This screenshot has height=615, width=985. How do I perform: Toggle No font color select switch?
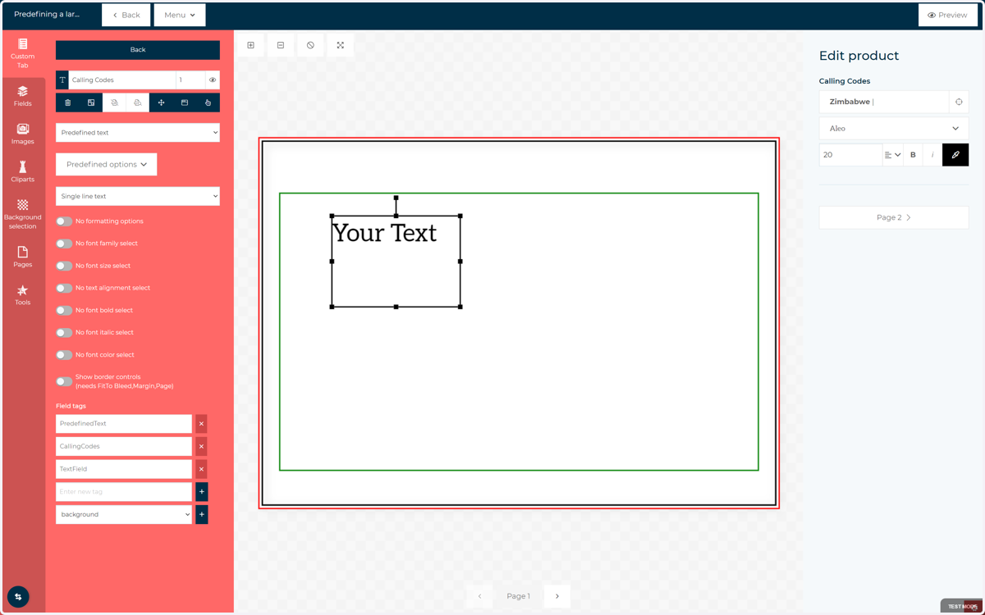tap(64, 355)
